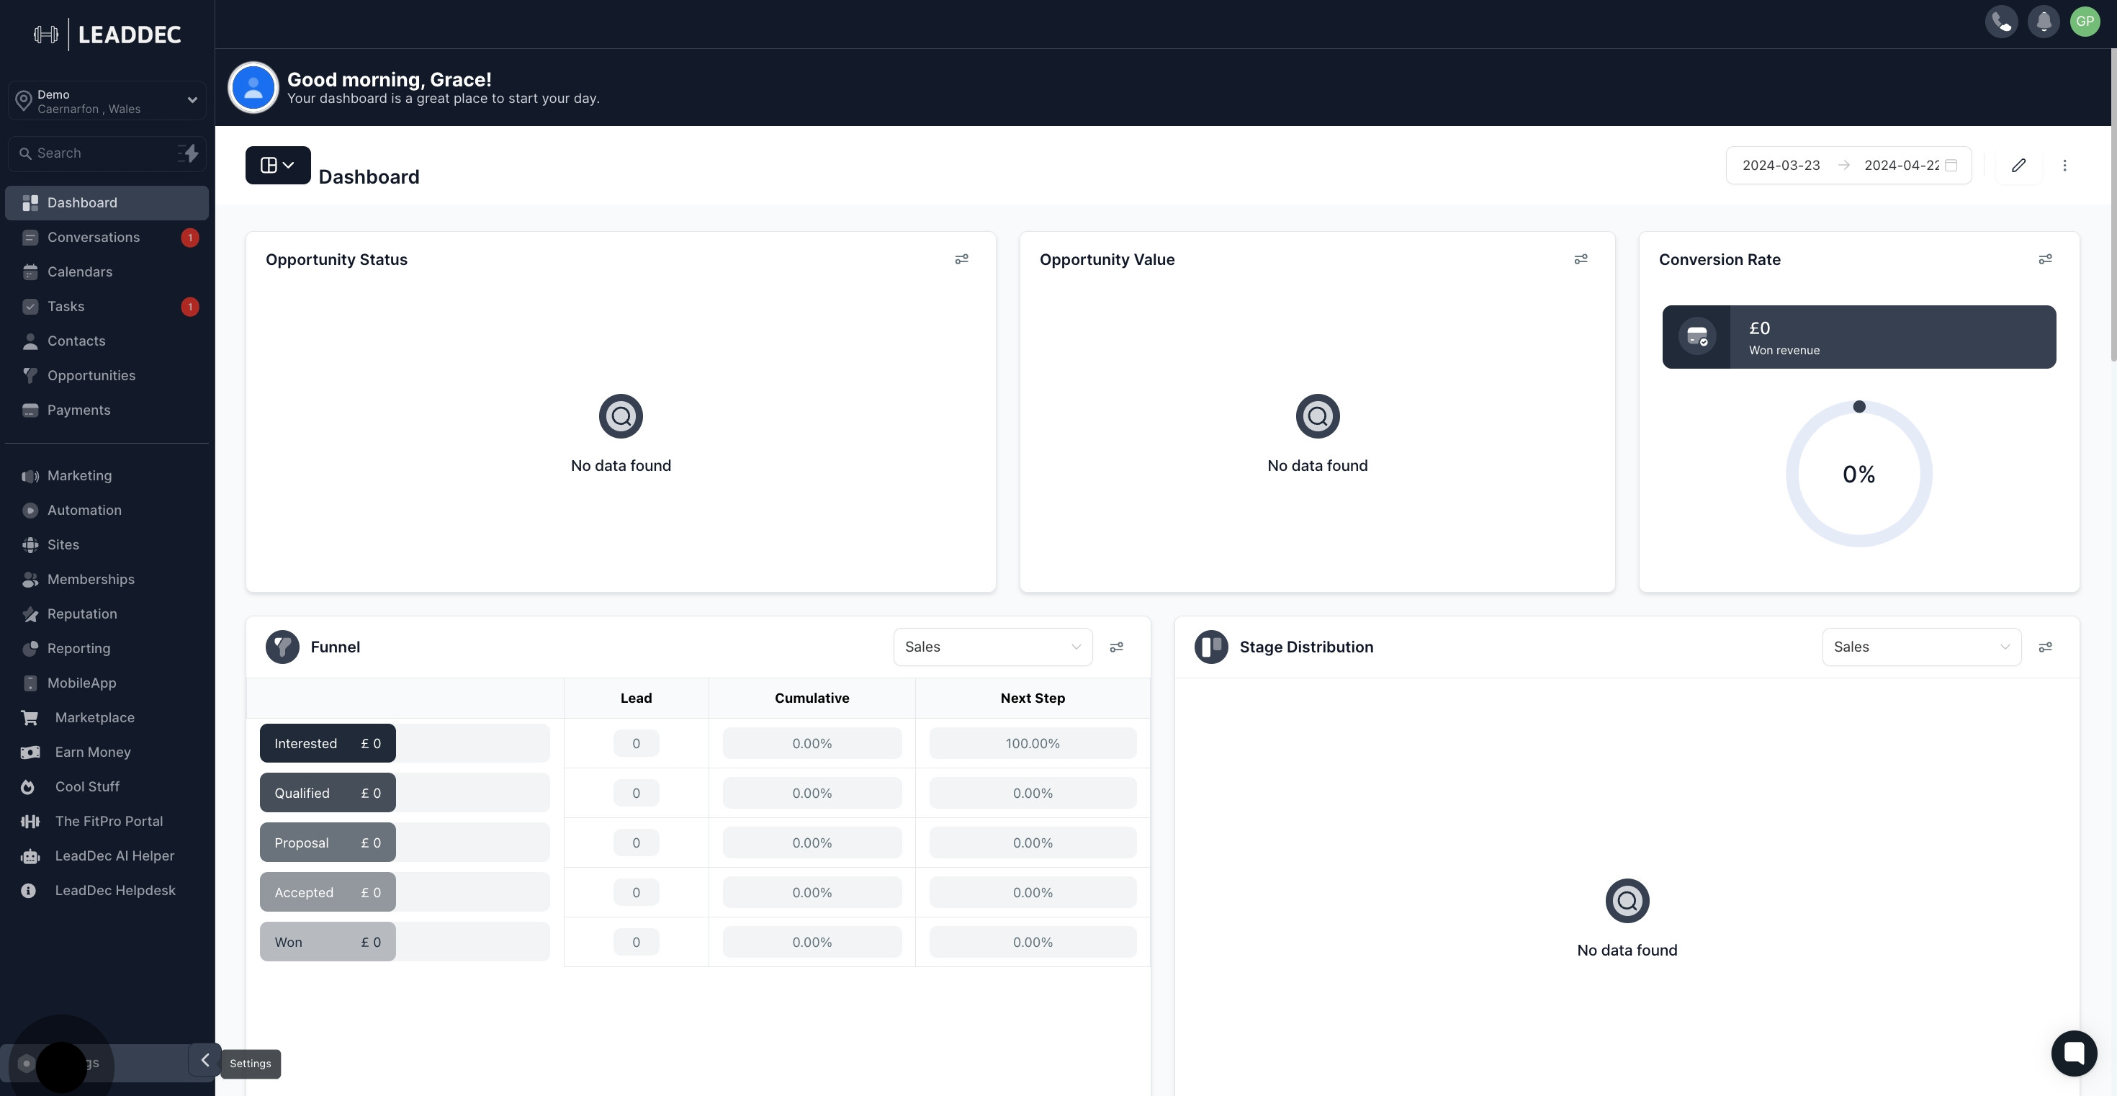Viewport: 2117px width, 1096px height.
Task: Click the date range calendar icon
Action: point(1951,165)
